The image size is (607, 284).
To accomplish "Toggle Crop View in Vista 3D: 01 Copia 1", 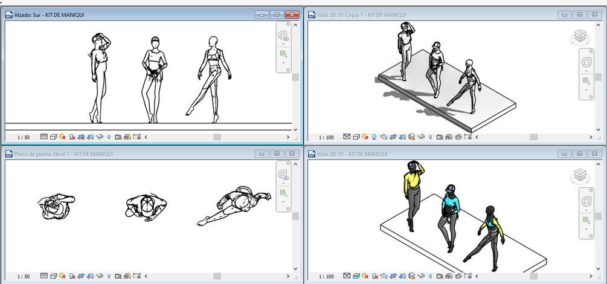I will coord(393,137).
